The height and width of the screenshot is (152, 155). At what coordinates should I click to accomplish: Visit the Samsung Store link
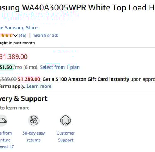[19, 28]
